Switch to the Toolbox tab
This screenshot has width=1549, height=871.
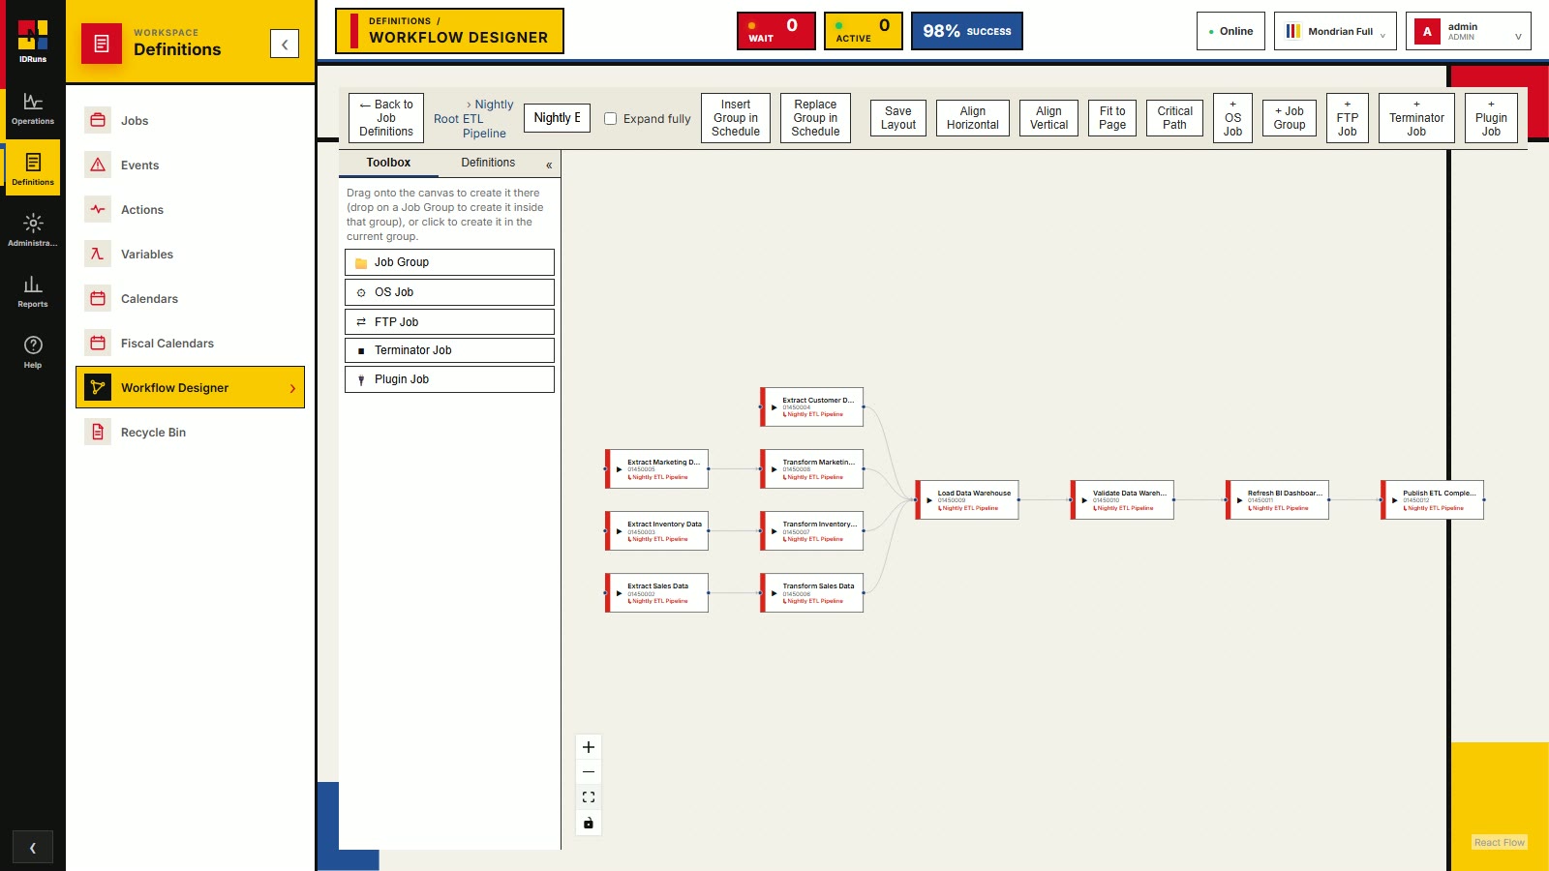click(388, 163)
